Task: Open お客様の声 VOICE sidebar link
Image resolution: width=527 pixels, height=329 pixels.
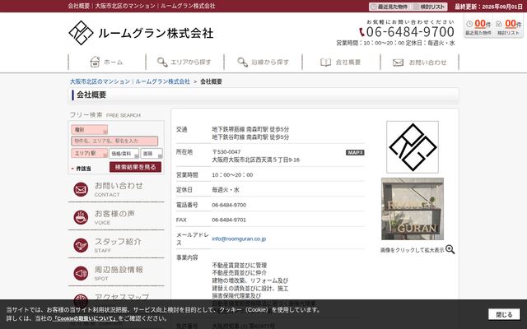Action: (x=116, y=217)
